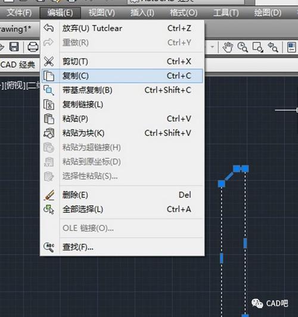Open 查找(F)... from the edit menu
This screenshot has height=317, width=298.
click(122, 247)
